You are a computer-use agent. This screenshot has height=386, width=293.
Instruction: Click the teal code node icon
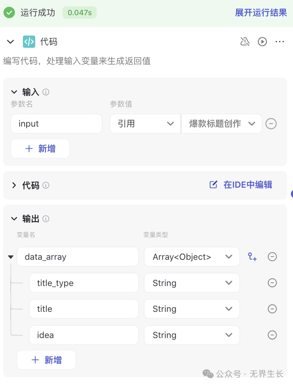(x=29, y=41)
